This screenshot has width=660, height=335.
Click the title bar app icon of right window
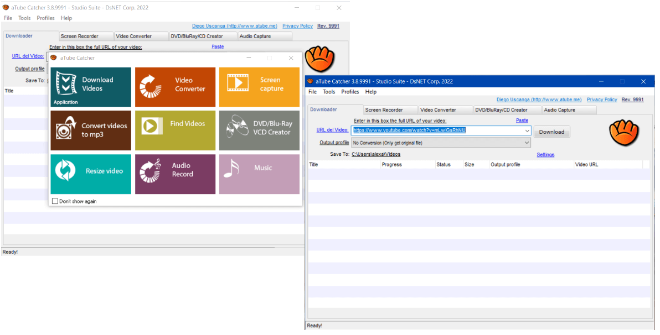tap(310, 81)
